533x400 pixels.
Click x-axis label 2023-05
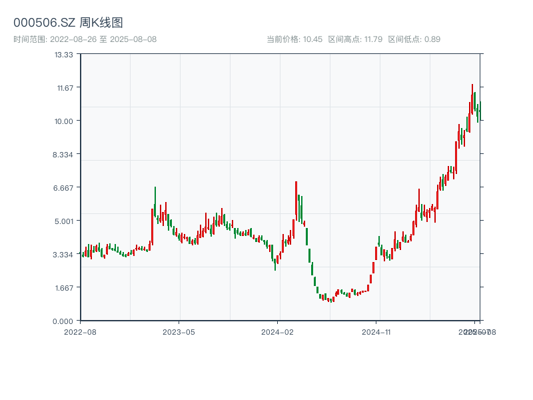(179, 332)
